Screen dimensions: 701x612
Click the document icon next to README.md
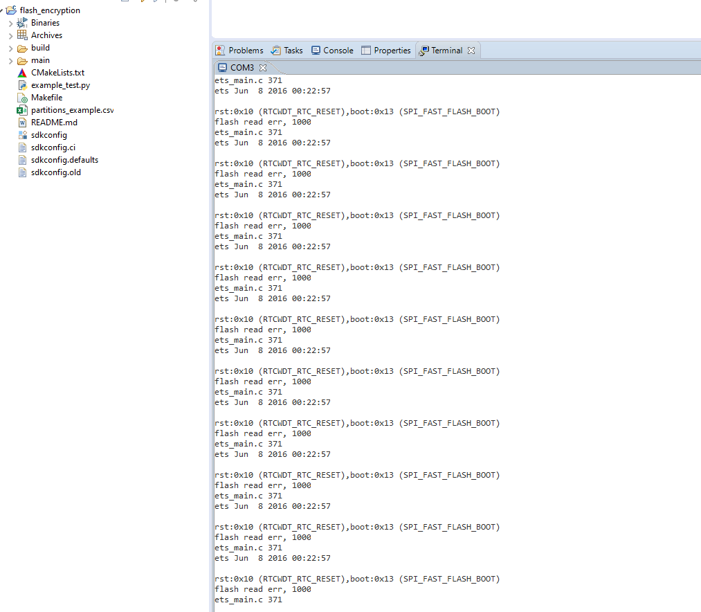pos(23,122)
